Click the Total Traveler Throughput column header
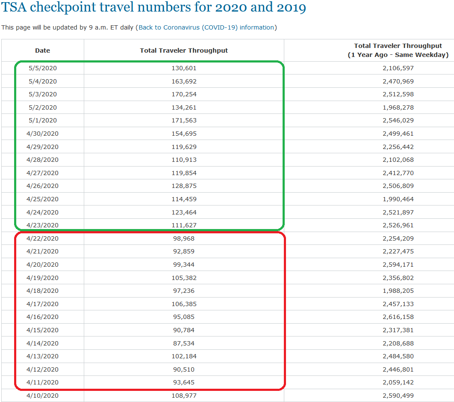454x402 pixels. click(x=184, y=51)
